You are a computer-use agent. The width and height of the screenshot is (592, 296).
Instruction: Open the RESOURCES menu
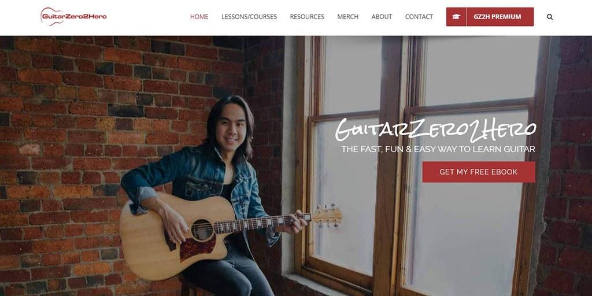pyautogui.click(x=307, y=17)
